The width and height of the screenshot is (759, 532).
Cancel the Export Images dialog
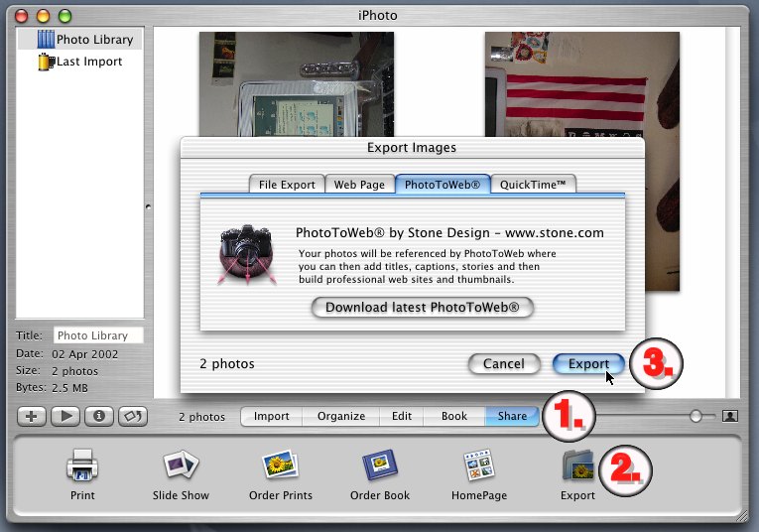(x=504, y=363)
